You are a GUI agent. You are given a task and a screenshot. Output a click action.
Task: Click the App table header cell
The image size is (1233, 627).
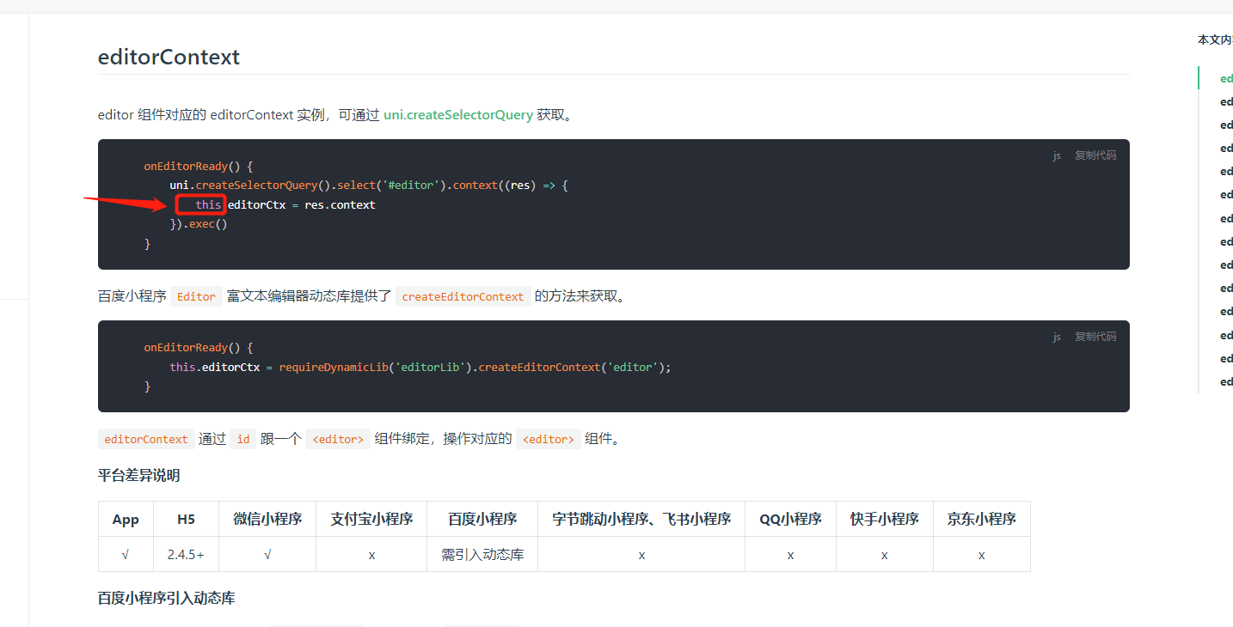pos(126,519)
